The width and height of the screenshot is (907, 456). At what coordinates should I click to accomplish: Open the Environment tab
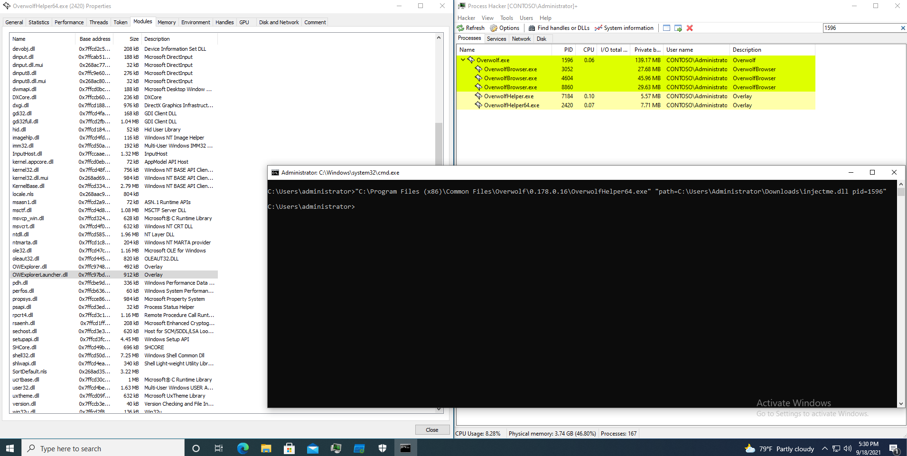(196, 22)
